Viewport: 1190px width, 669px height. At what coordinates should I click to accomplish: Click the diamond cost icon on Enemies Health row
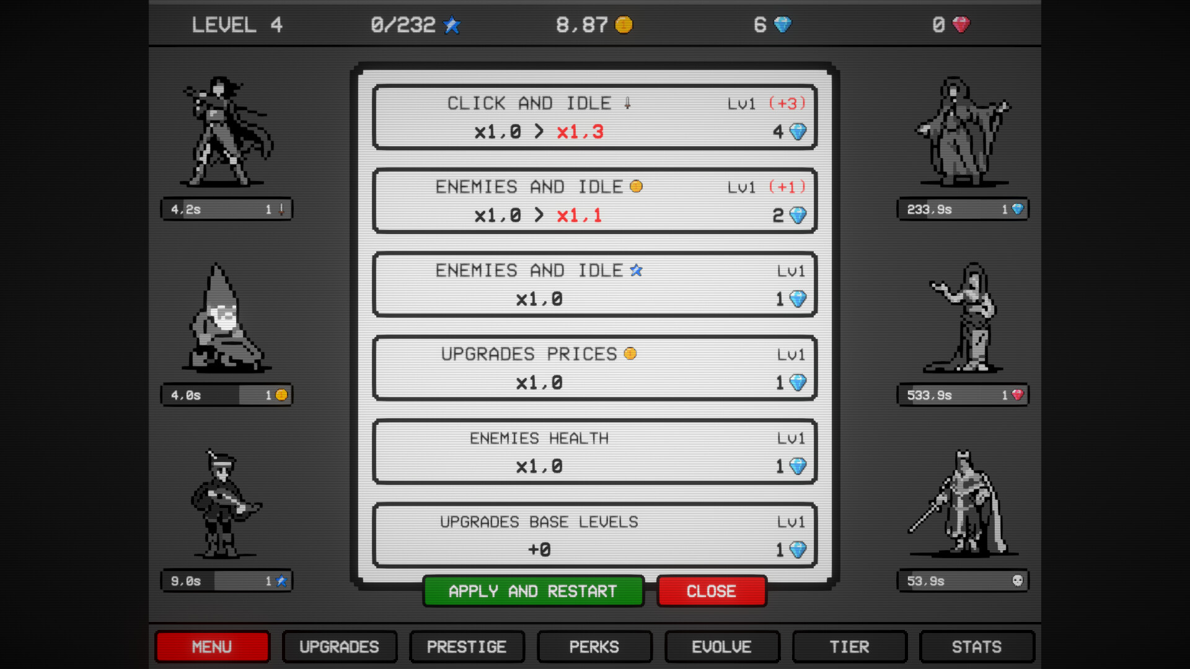click(798, 466)
